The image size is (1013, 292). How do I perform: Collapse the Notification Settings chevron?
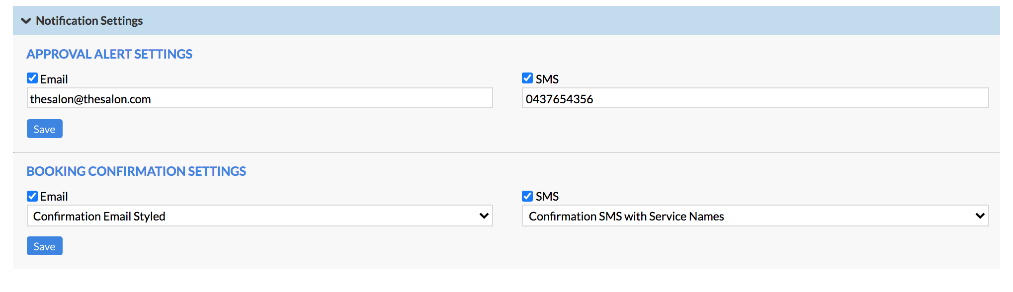coord(26,21)
